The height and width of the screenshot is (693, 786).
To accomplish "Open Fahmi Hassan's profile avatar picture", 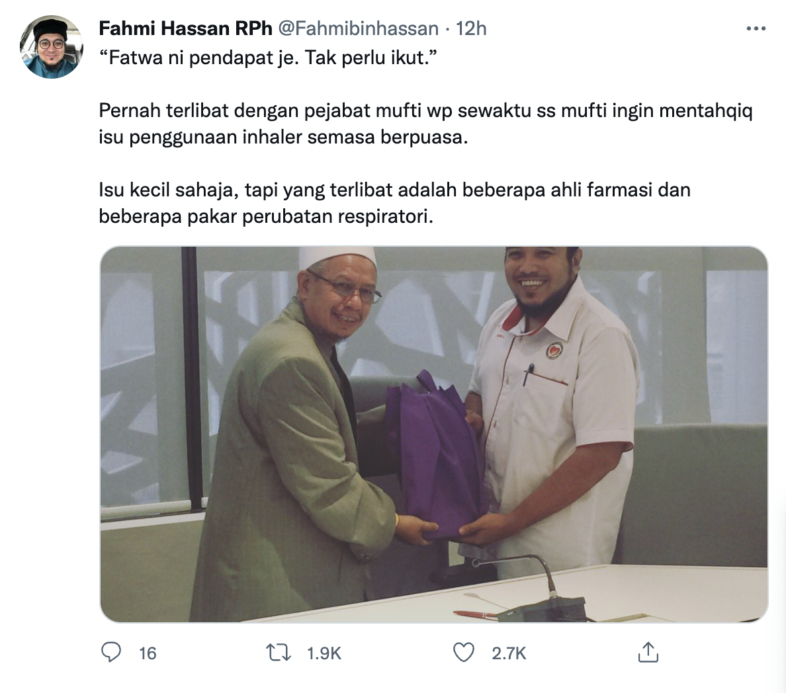I will pos(51,46).
